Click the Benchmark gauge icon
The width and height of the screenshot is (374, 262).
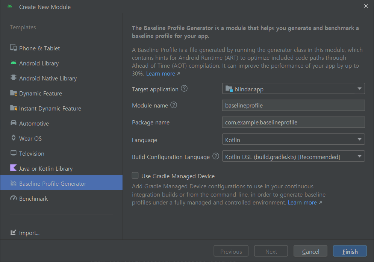coord(14,198)
